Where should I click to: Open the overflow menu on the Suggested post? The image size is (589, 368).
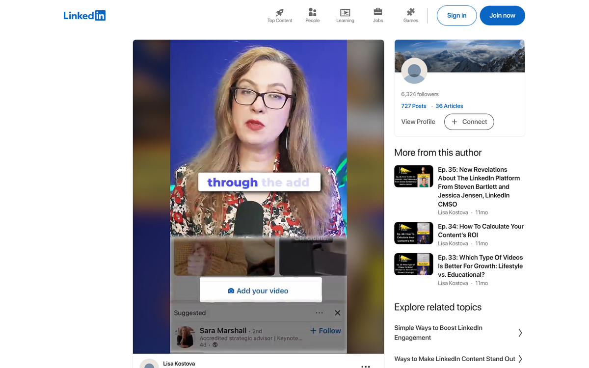pos(320,313)
